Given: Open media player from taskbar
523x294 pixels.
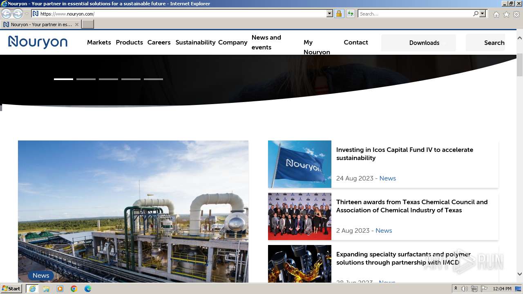Looking at the screenshot, I should pyautogui.click(x=60, y=289).
